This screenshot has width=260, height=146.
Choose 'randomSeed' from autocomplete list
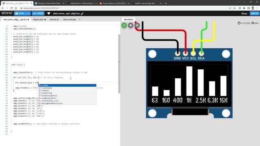pyautogui.click(x=67, y=88)
